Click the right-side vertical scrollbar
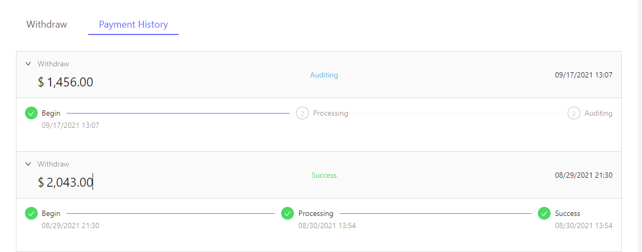The width and height of the screenshot is (642, 252). coord(640,126)
